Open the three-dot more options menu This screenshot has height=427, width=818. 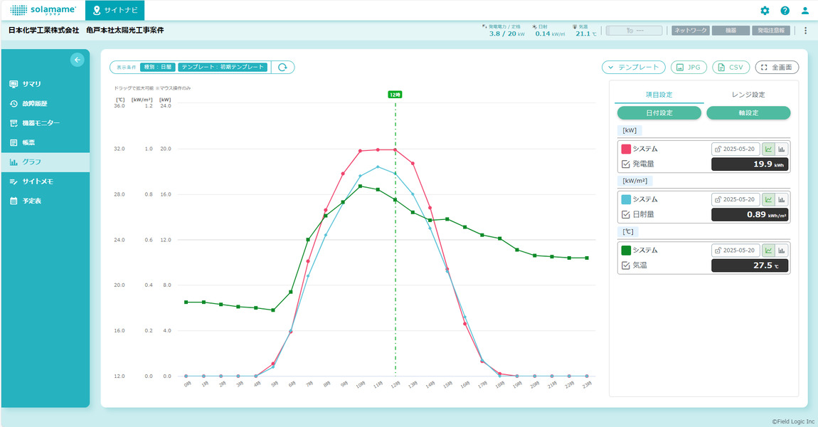pyautogui.click(x=805, y=31)
